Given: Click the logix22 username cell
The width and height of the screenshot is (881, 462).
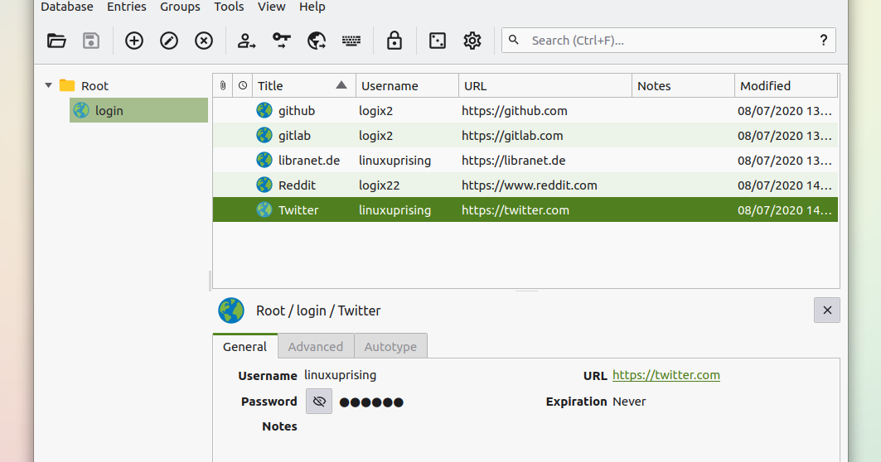Looking at the screenshot, I should coord(380,185).
